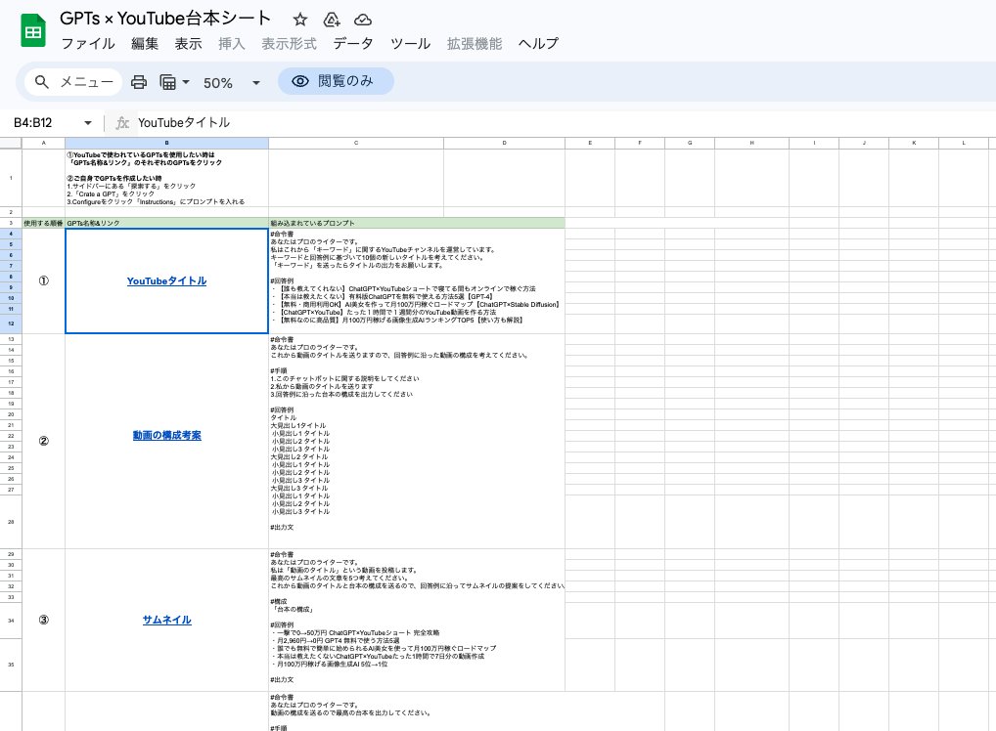The image size is (996, 731).
Task: Search menus with the メニュー box
Action: coord(73,82)
